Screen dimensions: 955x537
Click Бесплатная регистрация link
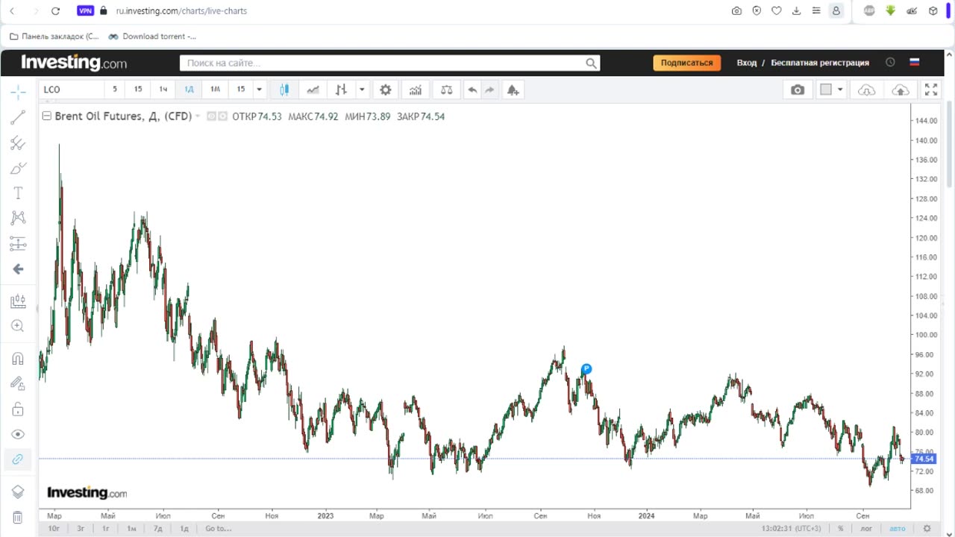pyautogui.click(x=820, y=63)
